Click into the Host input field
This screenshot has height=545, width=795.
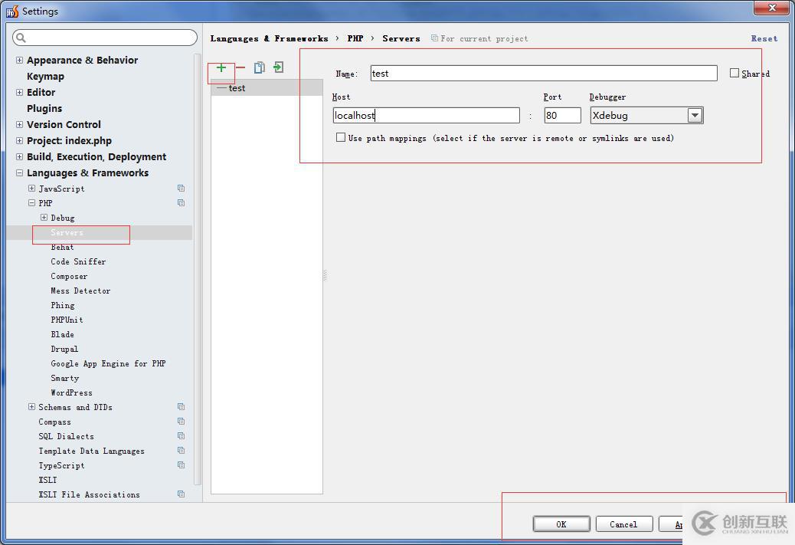(426, 116)
